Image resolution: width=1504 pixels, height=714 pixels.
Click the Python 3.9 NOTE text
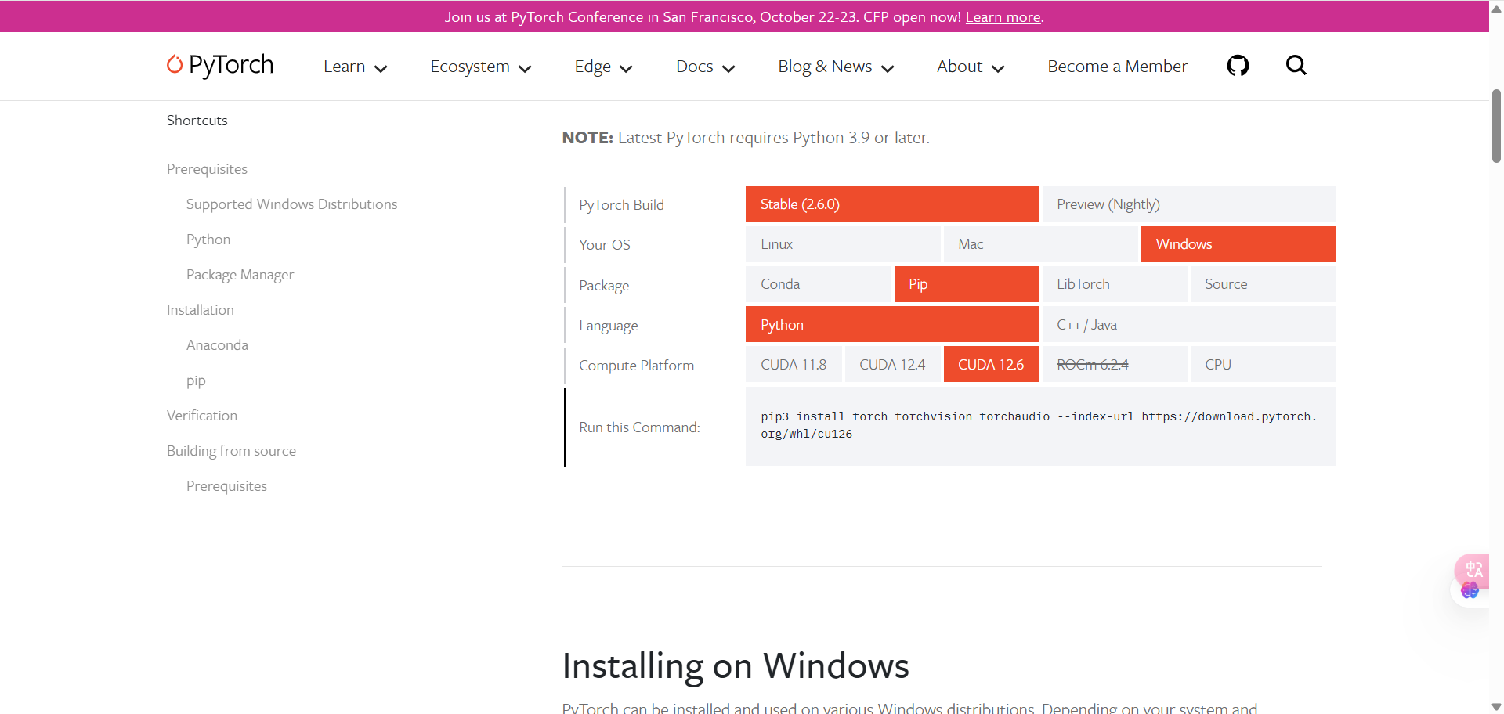pyautogui.click(x=746, y=138)
